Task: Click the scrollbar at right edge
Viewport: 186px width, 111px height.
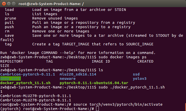Action: [x=185, y=107]
